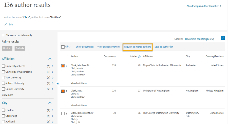228x124 pixels.
Task: Open the Sort on dropdown
Action: point(223,38)
